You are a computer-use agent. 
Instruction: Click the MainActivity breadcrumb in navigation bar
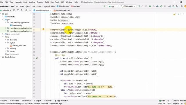click(x=63, y=6)
